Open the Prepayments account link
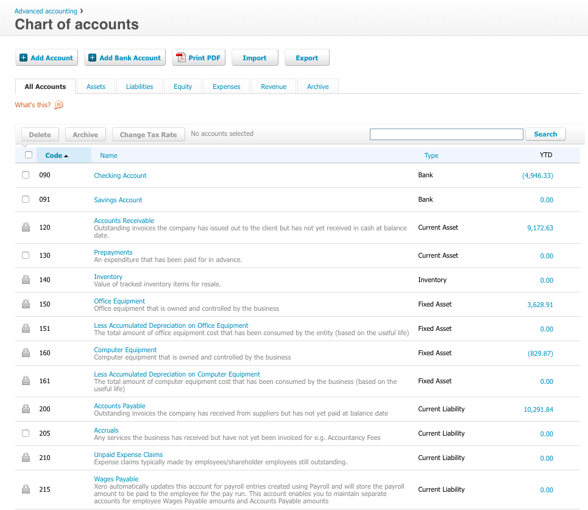Viewport: 588px width, 510px height. coord(113,252)
